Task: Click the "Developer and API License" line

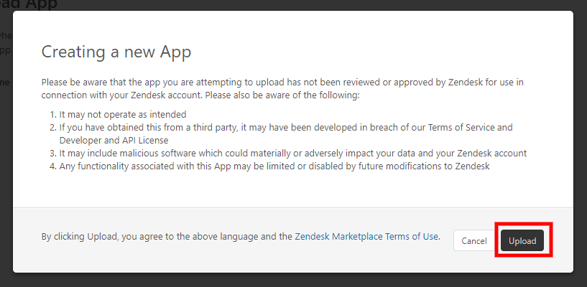Action: click(x=114, y=141)
